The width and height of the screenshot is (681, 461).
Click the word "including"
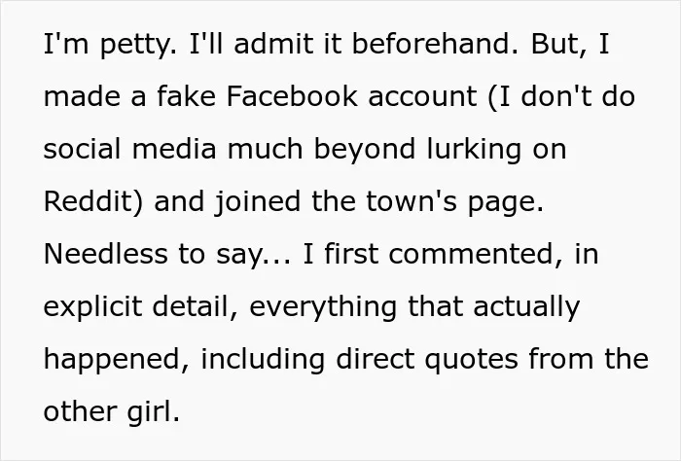click(x=263, y=361)
